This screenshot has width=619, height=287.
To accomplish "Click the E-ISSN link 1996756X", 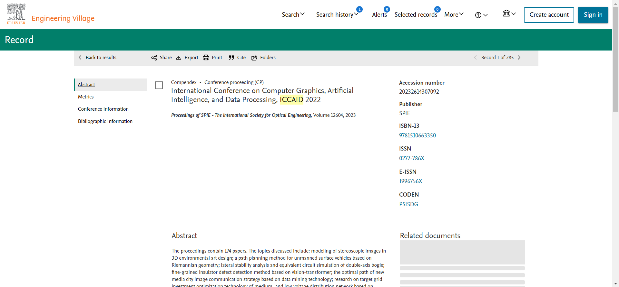I will (411, 181).
